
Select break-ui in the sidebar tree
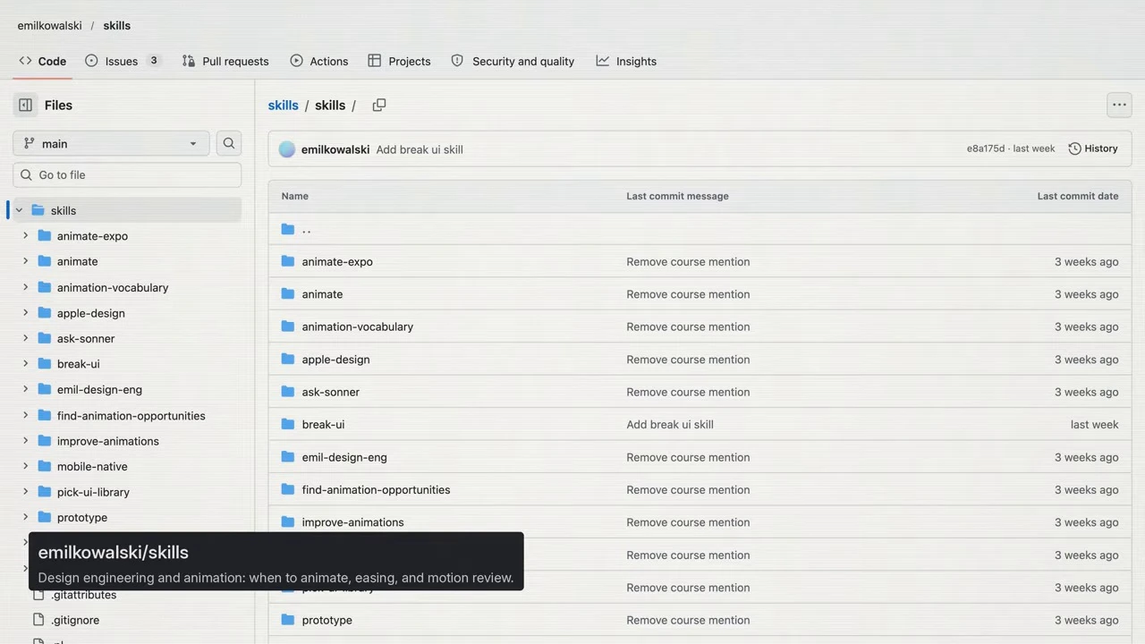pyautogui.click(x=79, y=364)
